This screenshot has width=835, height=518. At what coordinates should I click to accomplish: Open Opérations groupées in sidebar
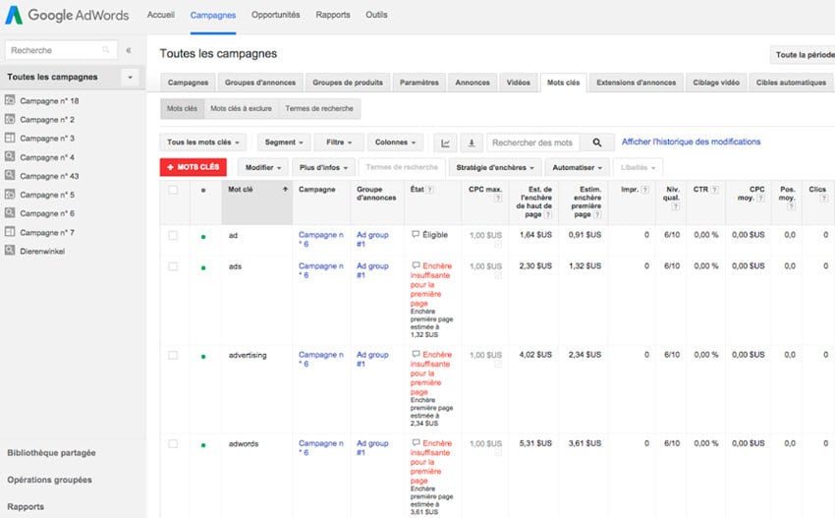49,480
